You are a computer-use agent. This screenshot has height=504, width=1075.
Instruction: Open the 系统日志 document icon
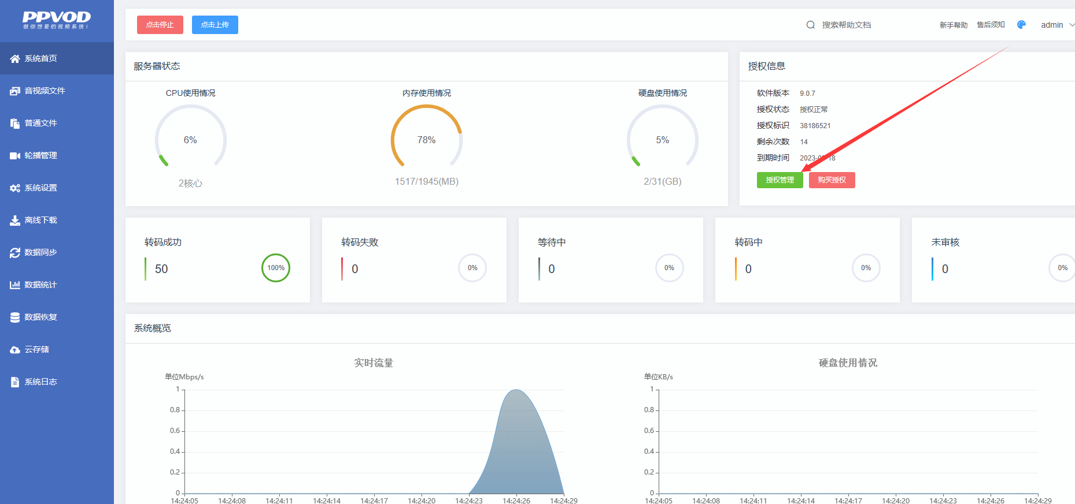click(x=15, y=382)
